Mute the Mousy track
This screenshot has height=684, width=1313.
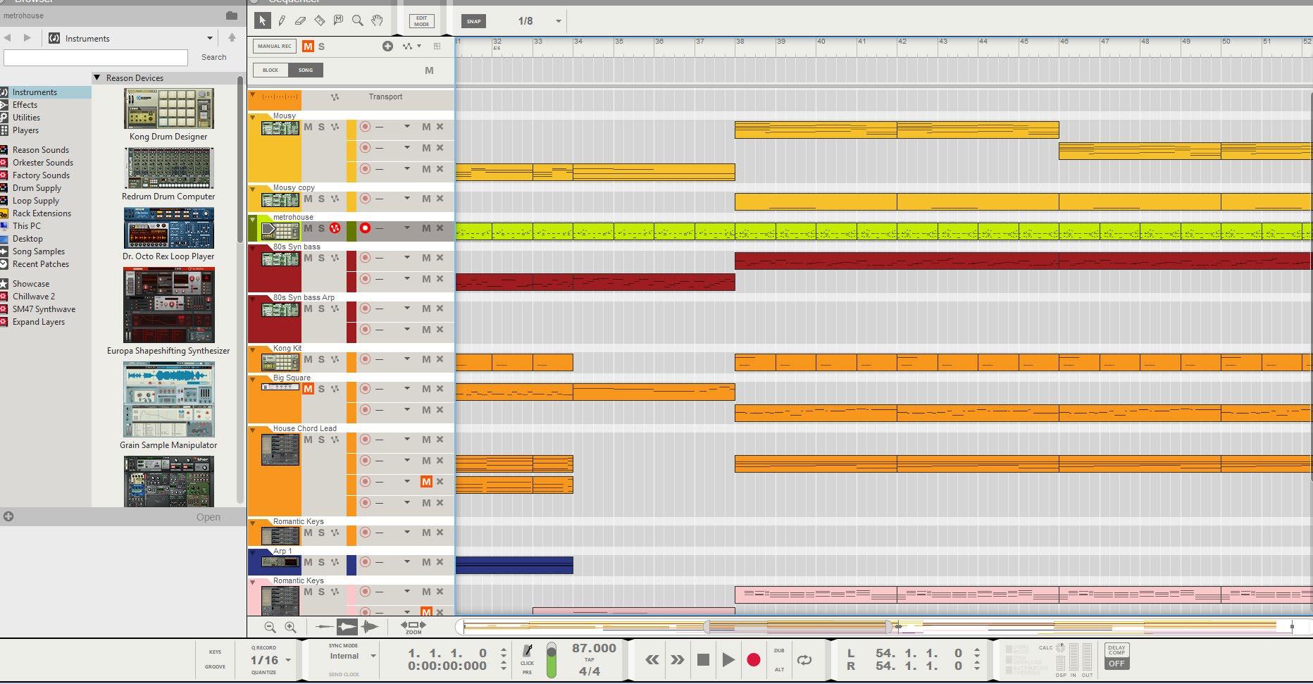tap(308, 127)
